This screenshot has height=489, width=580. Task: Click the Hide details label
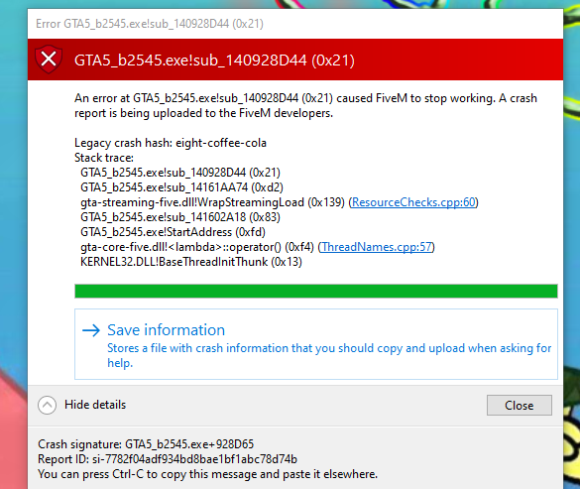(95, 405)
